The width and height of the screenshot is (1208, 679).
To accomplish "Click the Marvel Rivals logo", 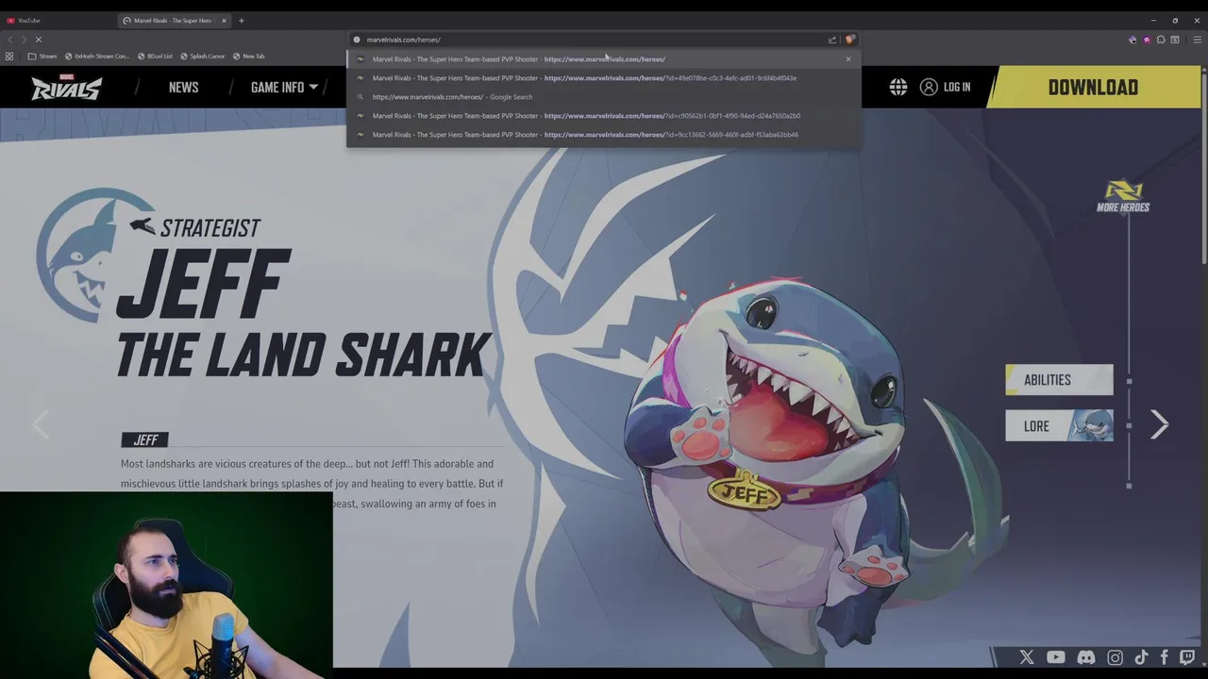I will tap(66, 87).
